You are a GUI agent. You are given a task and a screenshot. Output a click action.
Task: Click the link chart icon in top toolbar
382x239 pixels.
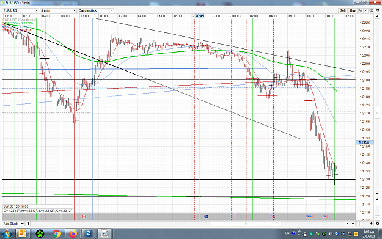pos(377,10)
